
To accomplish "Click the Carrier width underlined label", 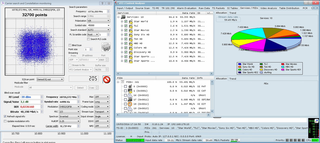I will (x=52, y=126).
